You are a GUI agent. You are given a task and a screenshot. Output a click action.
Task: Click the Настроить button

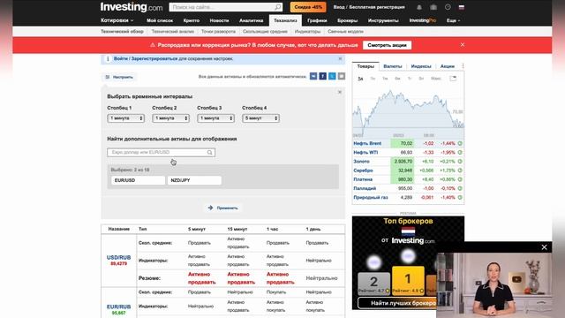pyautogui.click(x=119, y=77)
